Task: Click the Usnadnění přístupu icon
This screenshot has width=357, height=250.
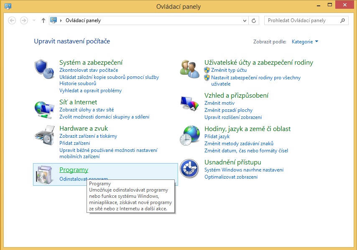Action: 189,169
